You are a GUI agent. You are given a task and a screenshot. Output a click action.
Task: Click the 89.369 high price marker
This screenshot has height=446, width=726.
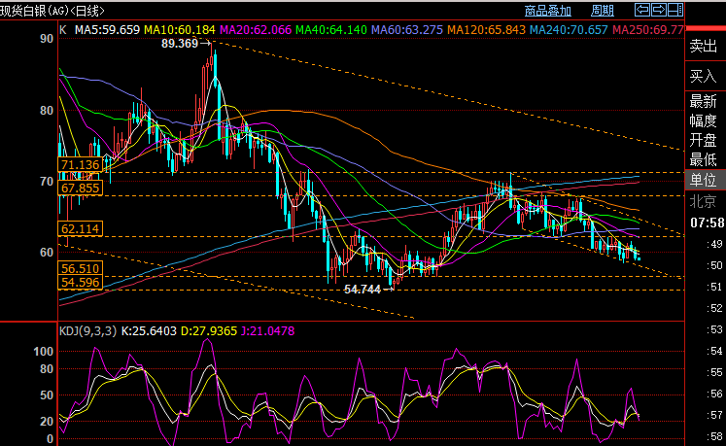[180, 44]
